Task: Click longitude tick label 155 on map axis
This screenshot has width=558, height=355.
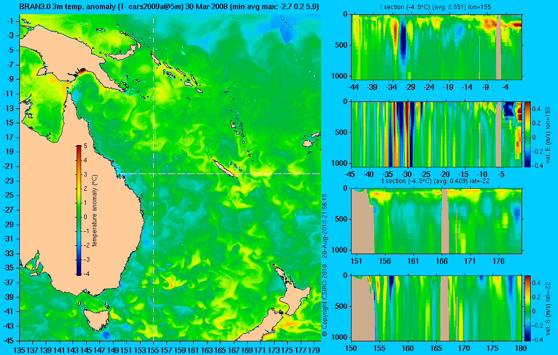Action: (153, 350)
